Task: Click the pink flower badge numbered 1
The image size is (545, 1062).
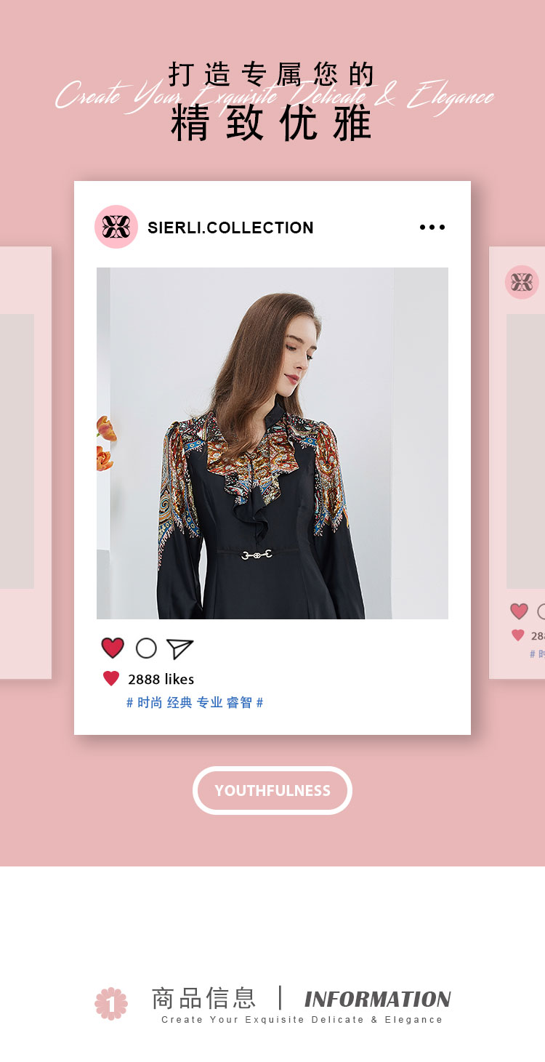Action: (111, 1003)
